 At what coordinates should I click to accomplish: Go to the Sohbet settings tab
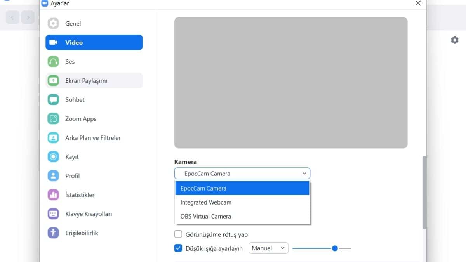94,99
